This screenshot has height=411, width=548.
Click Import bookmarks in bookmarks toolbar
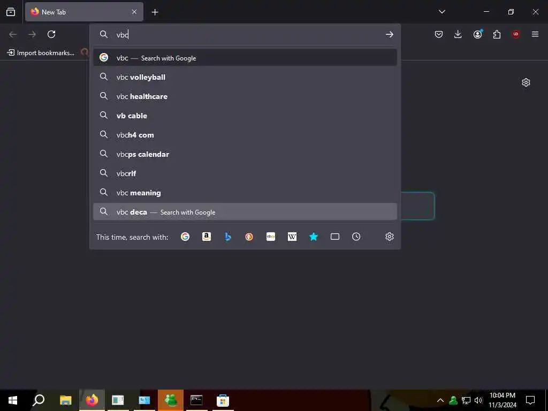41,53
